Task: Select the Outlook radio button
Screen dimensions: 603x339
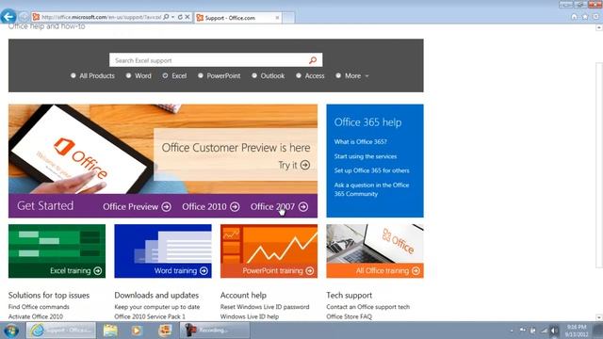Action: (x=254, y=75)
